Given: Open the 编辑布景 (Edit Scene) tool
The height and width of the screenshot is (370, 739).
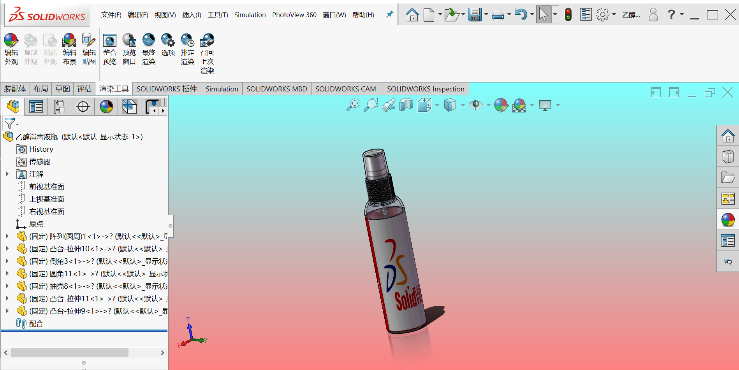Looking at the screenshot, I should (69, 49).
